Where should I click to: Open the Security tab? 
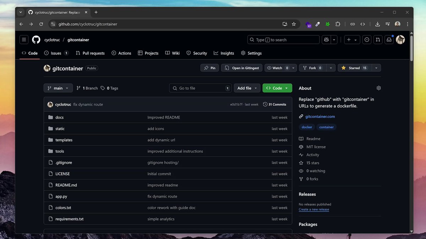tap(197, 53)
